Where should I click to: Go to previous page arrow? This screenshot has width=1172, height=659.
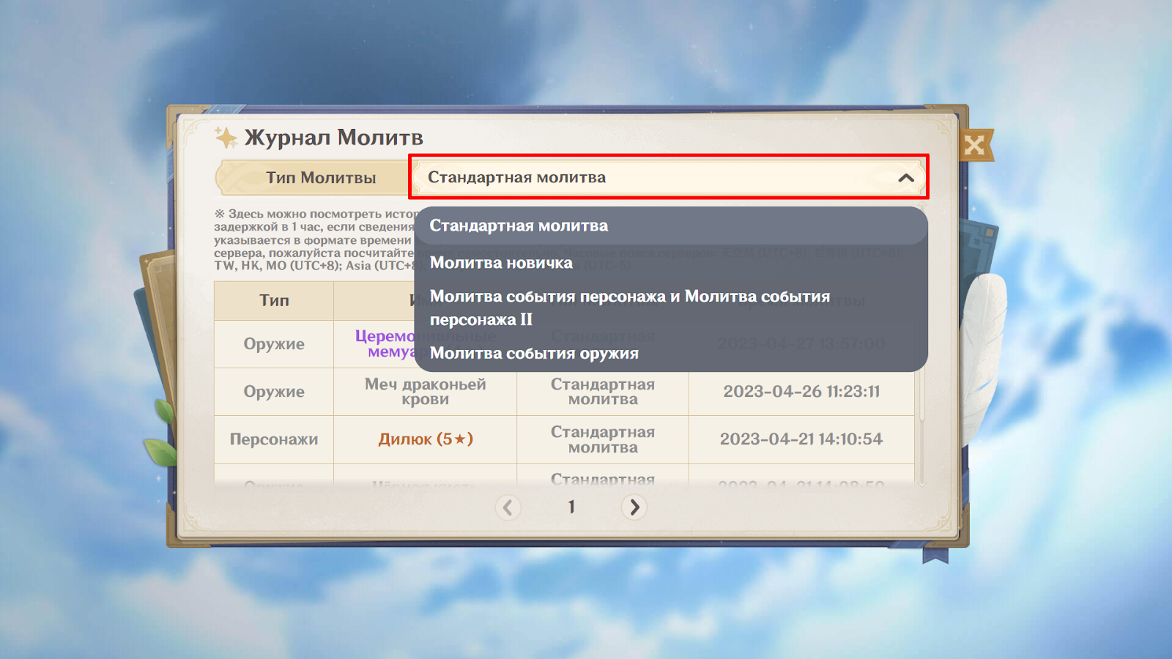(x=508, y=507)
